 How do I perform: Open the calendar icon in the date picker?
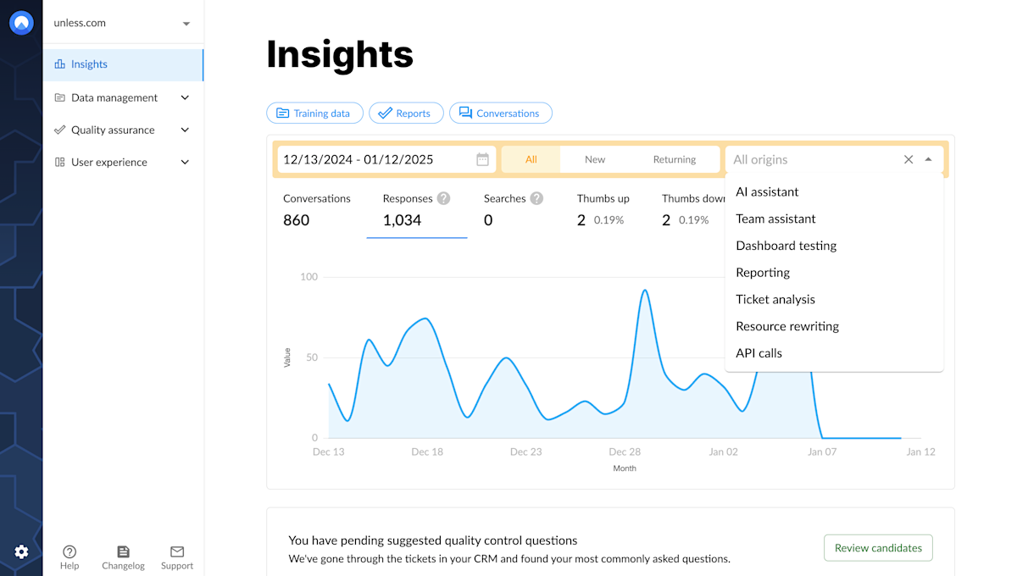tap(481, 159)
